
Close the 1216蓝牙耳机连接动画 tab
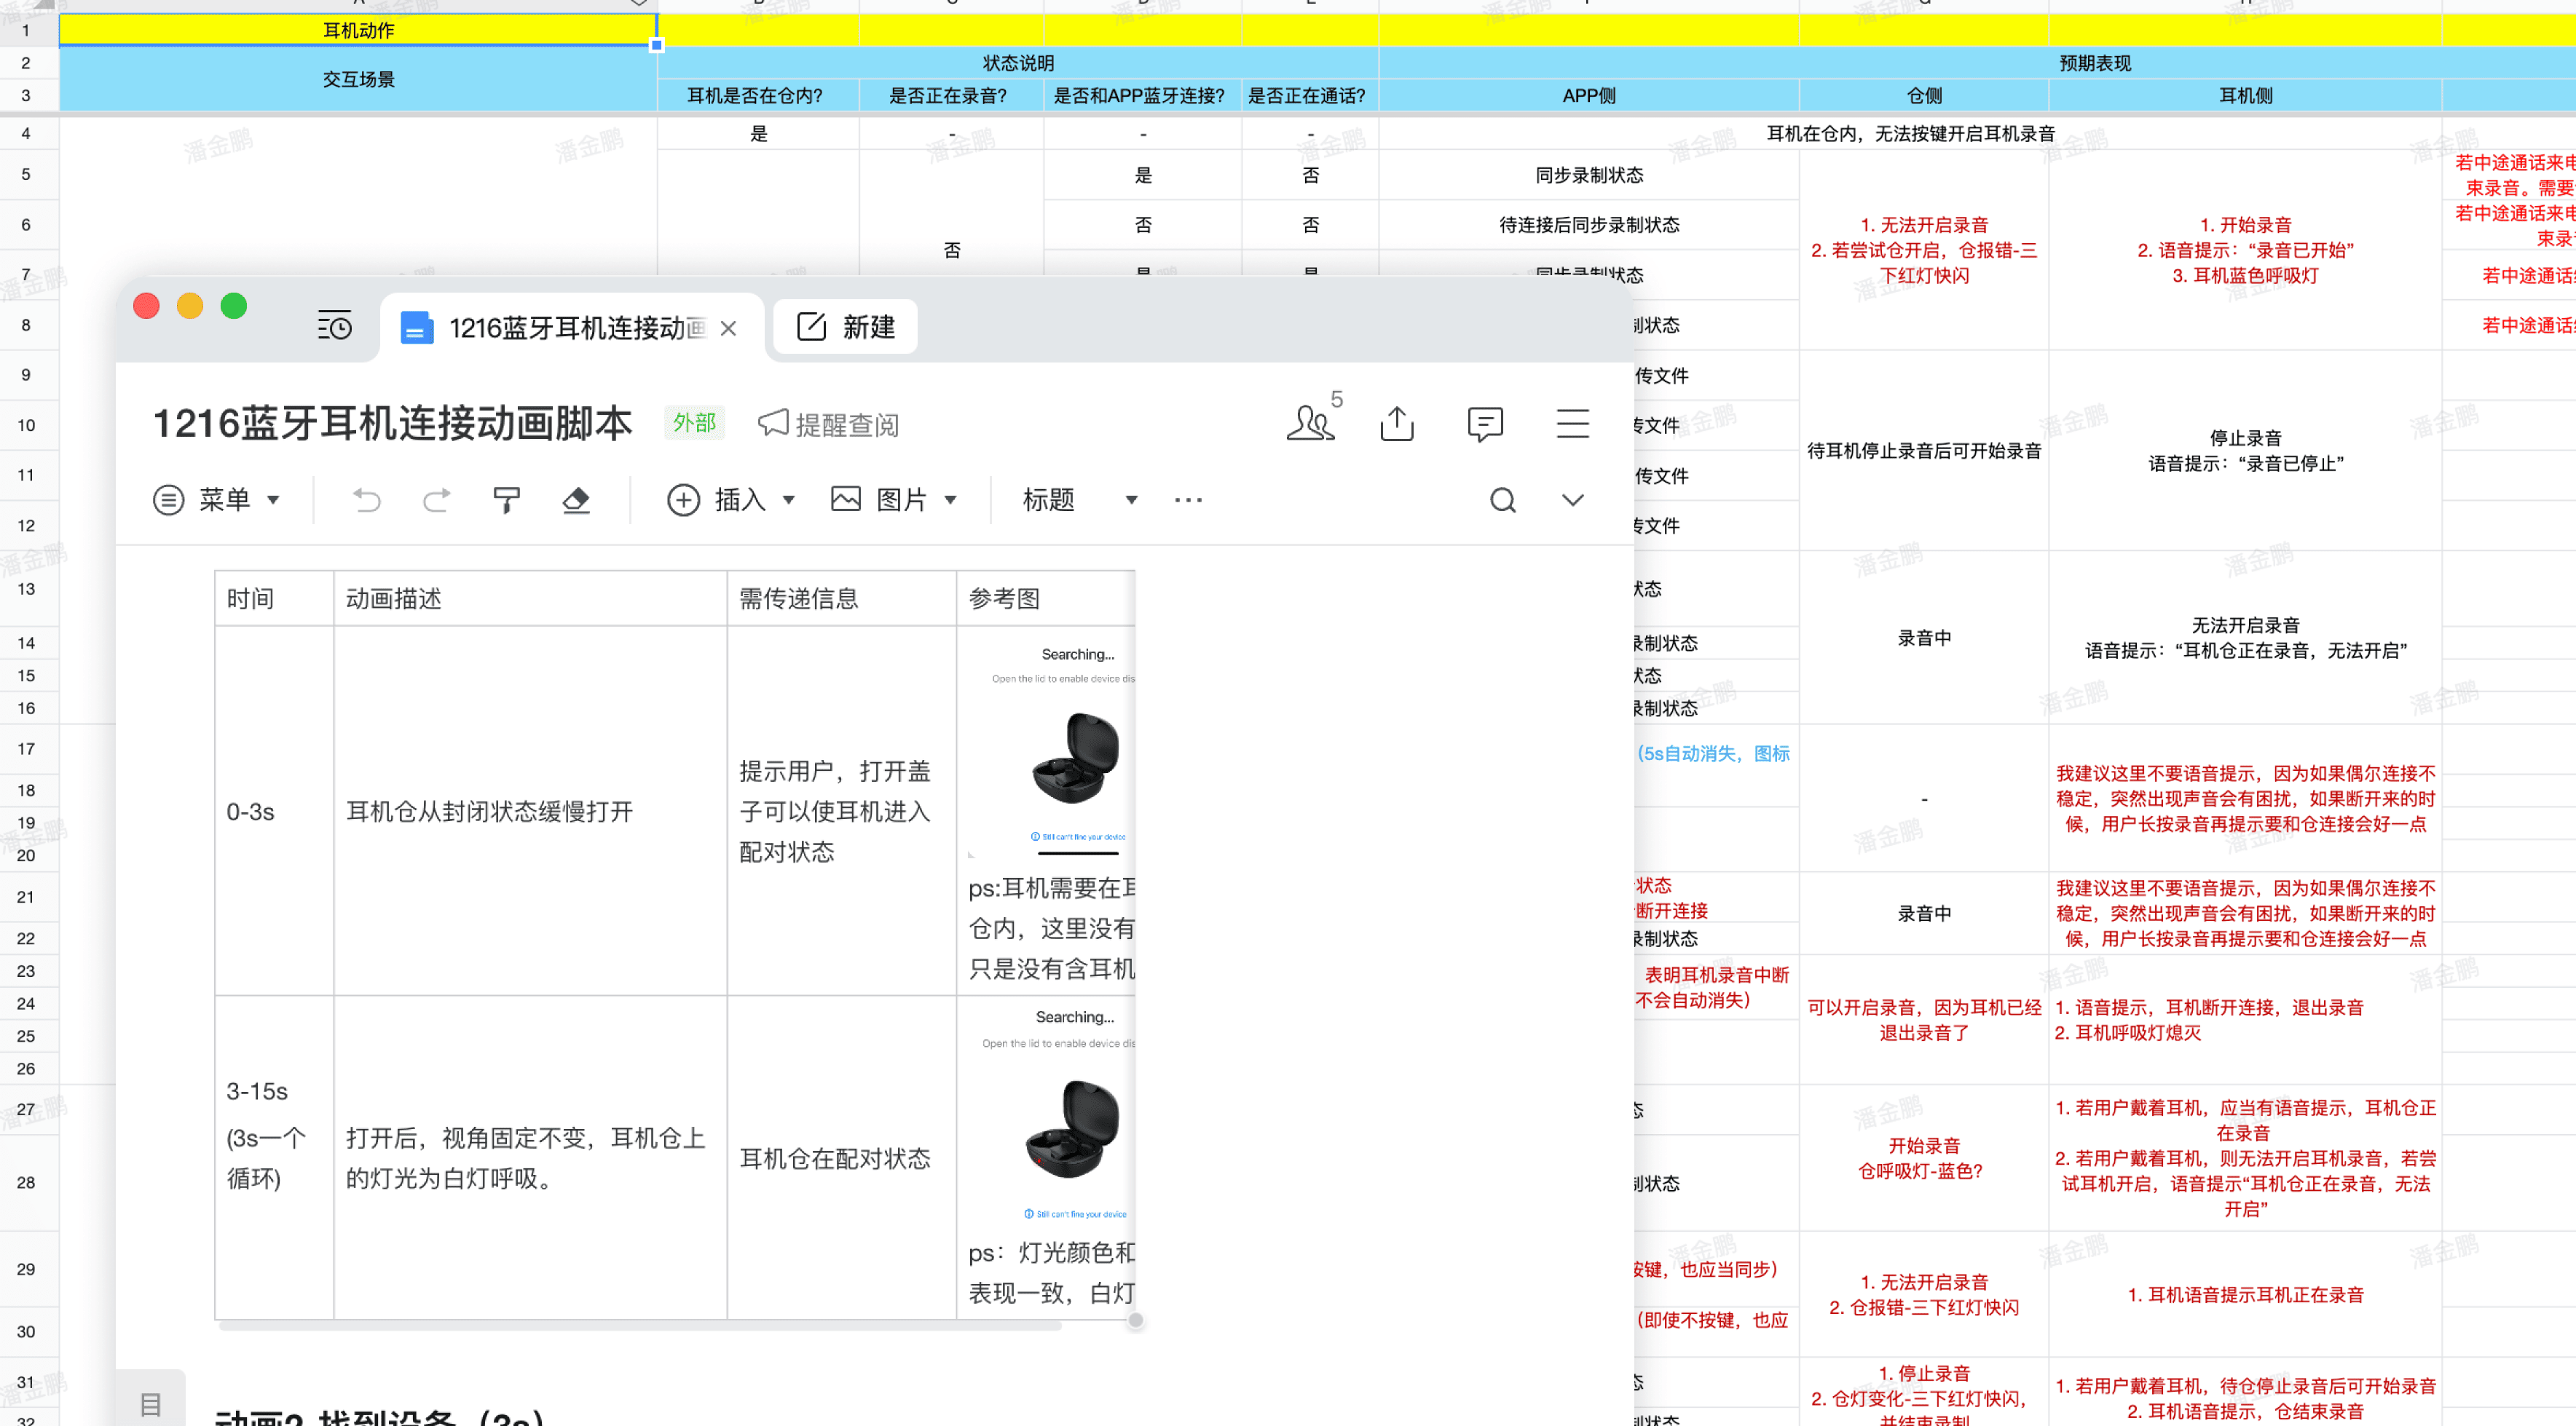(x=728, y=328)
